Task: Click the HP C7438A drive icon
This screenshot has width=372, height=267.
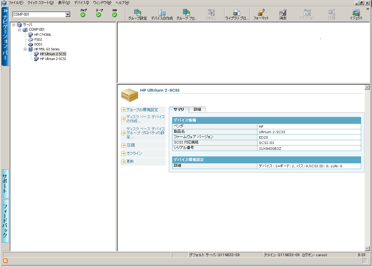Action: pos(31,35)
